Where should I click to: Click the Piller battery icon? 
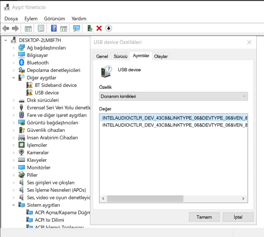21,175
